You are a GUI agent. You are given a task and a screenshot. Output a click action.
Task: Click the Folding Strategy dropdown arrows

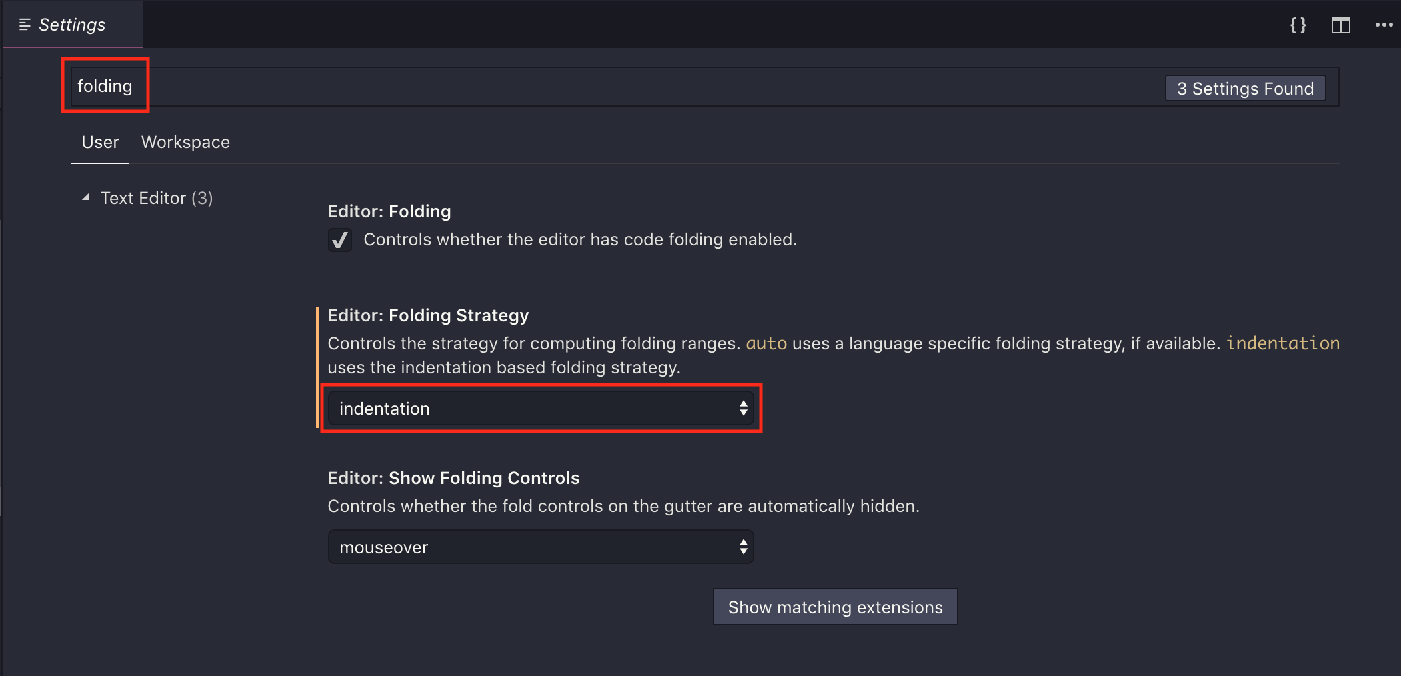click(743, 408)
